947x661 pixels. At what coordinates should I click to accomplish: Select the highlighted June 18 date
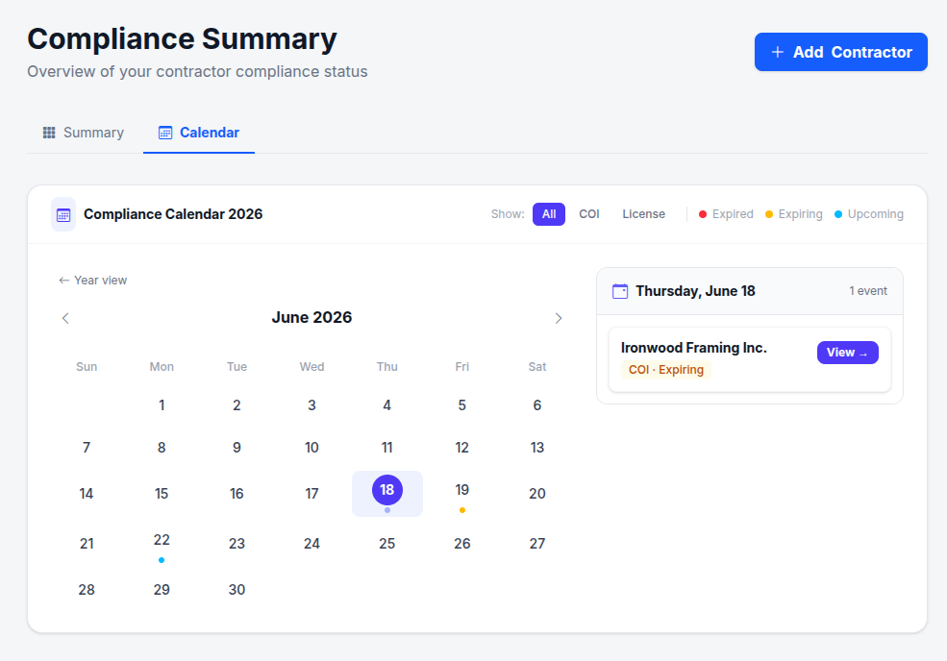[387, 490]
